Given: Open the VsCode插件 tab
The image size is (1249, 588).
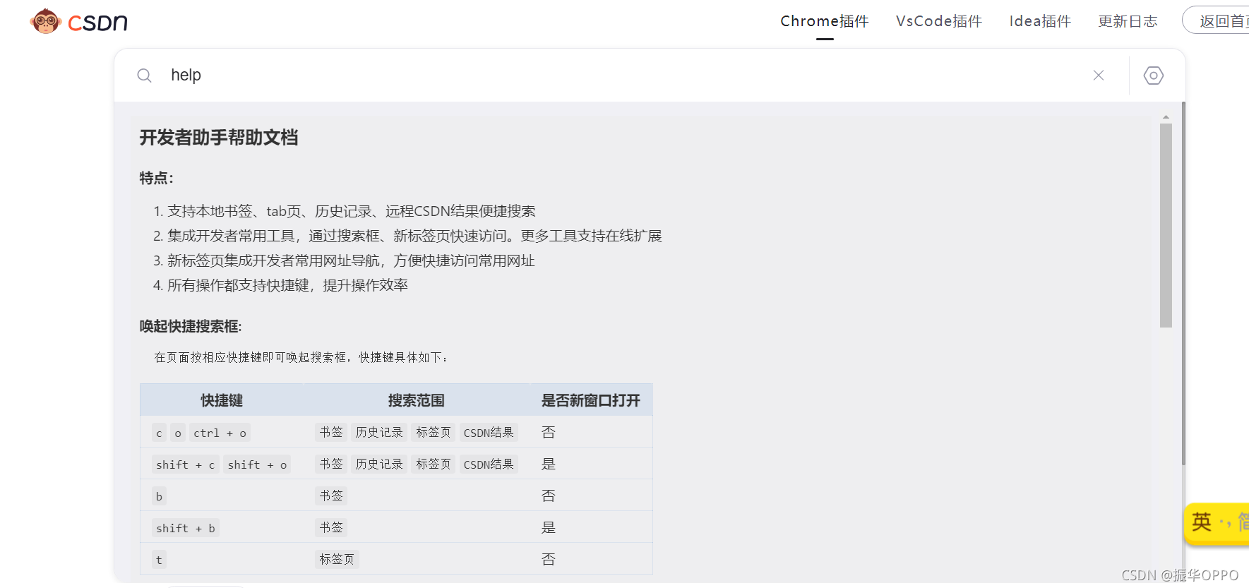Looking at the screenshot, I should tap(939, 21).
